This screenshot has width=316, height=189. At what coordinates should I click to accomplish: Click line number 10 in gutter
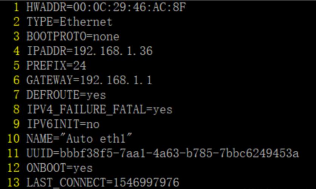[13, 139]
